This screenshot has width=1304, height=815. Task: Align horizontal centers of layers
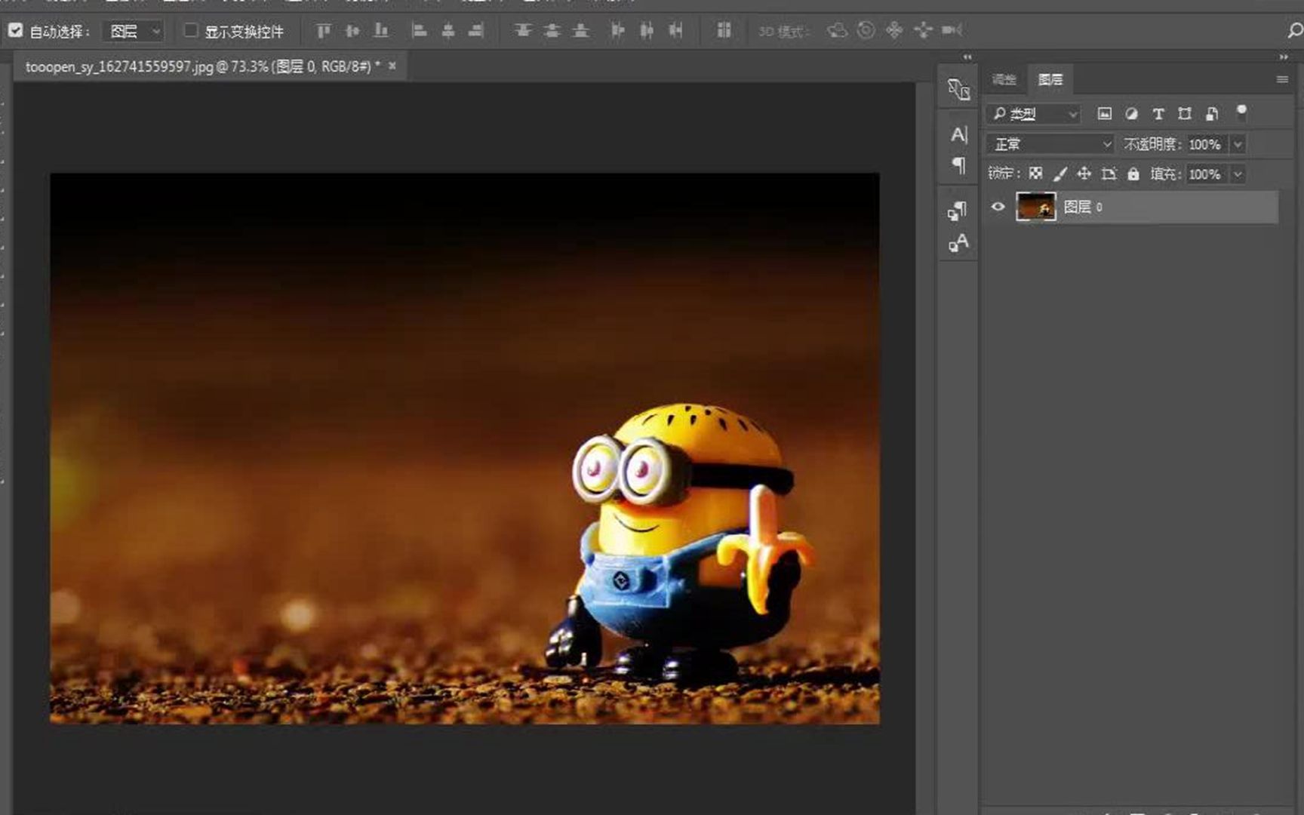pyautogui.click(x=448, y=30)
